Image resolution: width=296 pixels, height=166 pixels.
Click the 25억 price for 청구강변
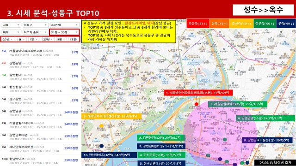pyautogui.click(x=75, y=101)
